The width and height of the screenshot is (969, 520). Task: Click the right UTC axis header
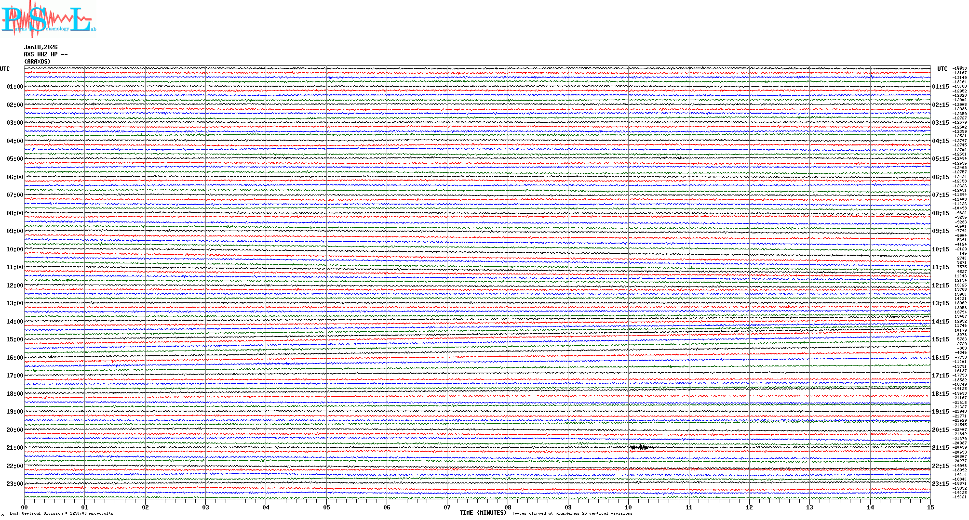click(942, 69)
